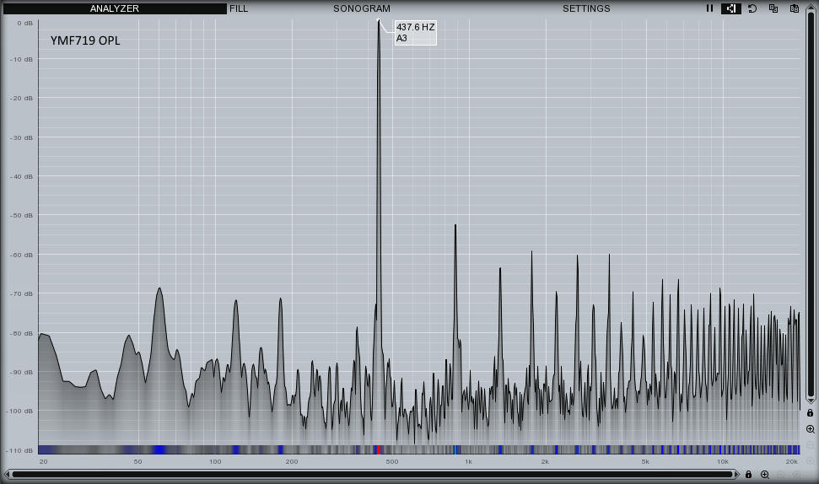Click the horizontal frequency scrollbar thumb
Screen dimensions: 819x484
372,475
